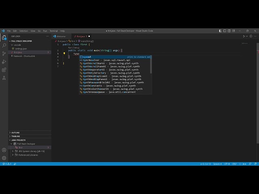
Task: Open the Extensions view icon
Action: tap(4, 70)
